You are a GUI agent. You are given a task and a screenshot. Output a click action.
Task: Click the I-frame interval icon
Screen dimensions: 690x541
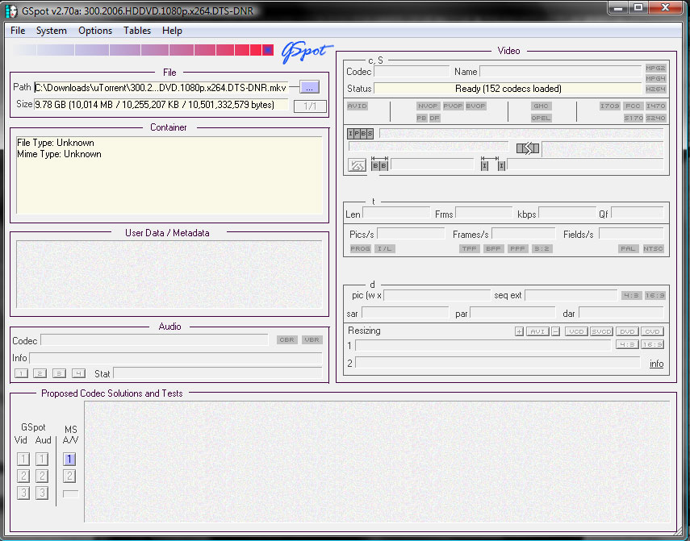click(x=492, y=164)
